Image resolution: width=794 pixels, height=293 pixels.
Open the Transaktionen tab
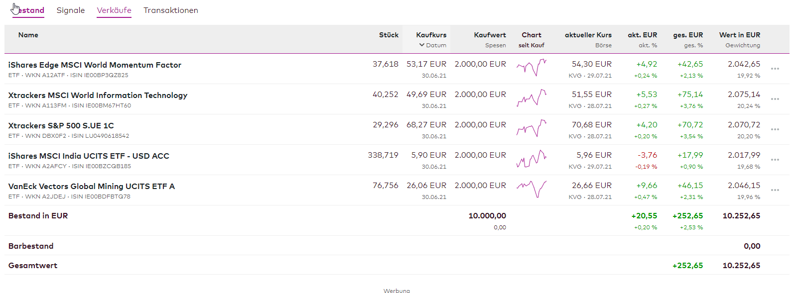pyautogui.click(x=171, y=10)
